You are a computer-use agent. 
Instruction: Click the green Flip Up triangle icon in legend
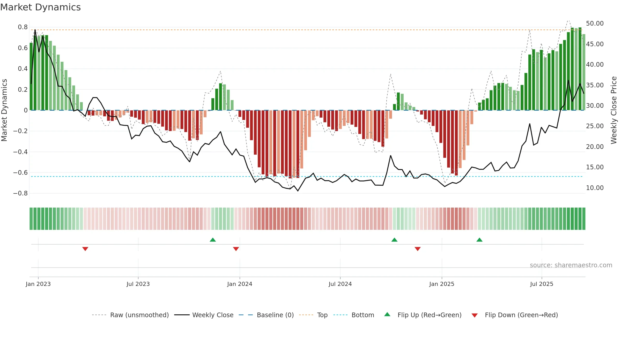pos(387,314)
